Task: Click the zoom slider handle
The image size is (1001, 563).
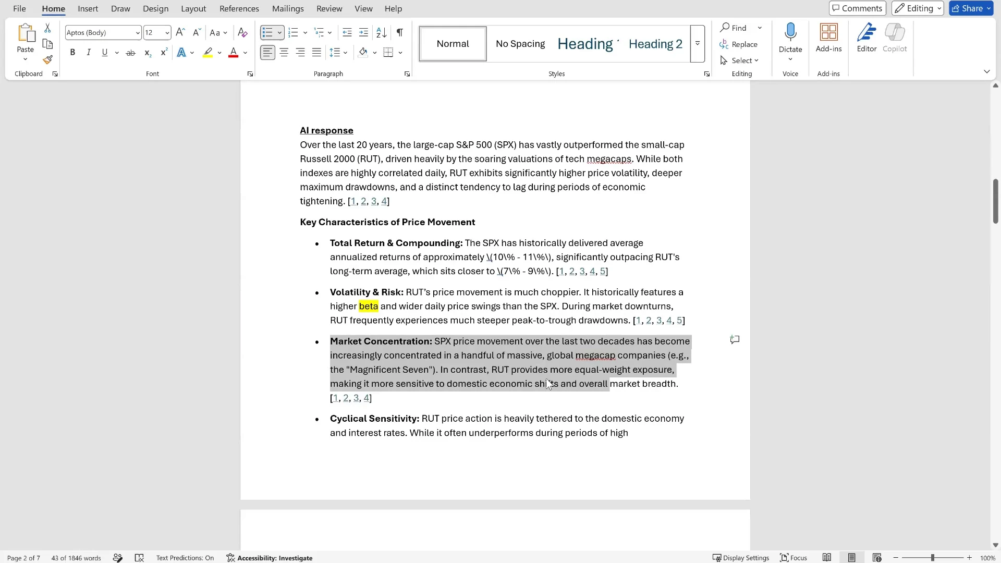Action: (932, 558)
